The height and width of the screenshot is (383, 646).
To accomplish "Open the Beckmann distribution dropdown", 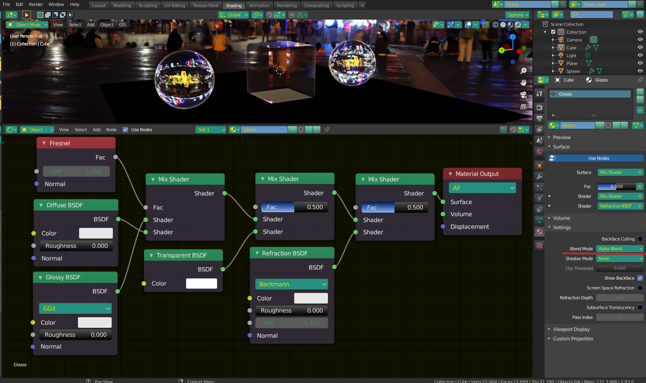I will (x=292, y=284).
